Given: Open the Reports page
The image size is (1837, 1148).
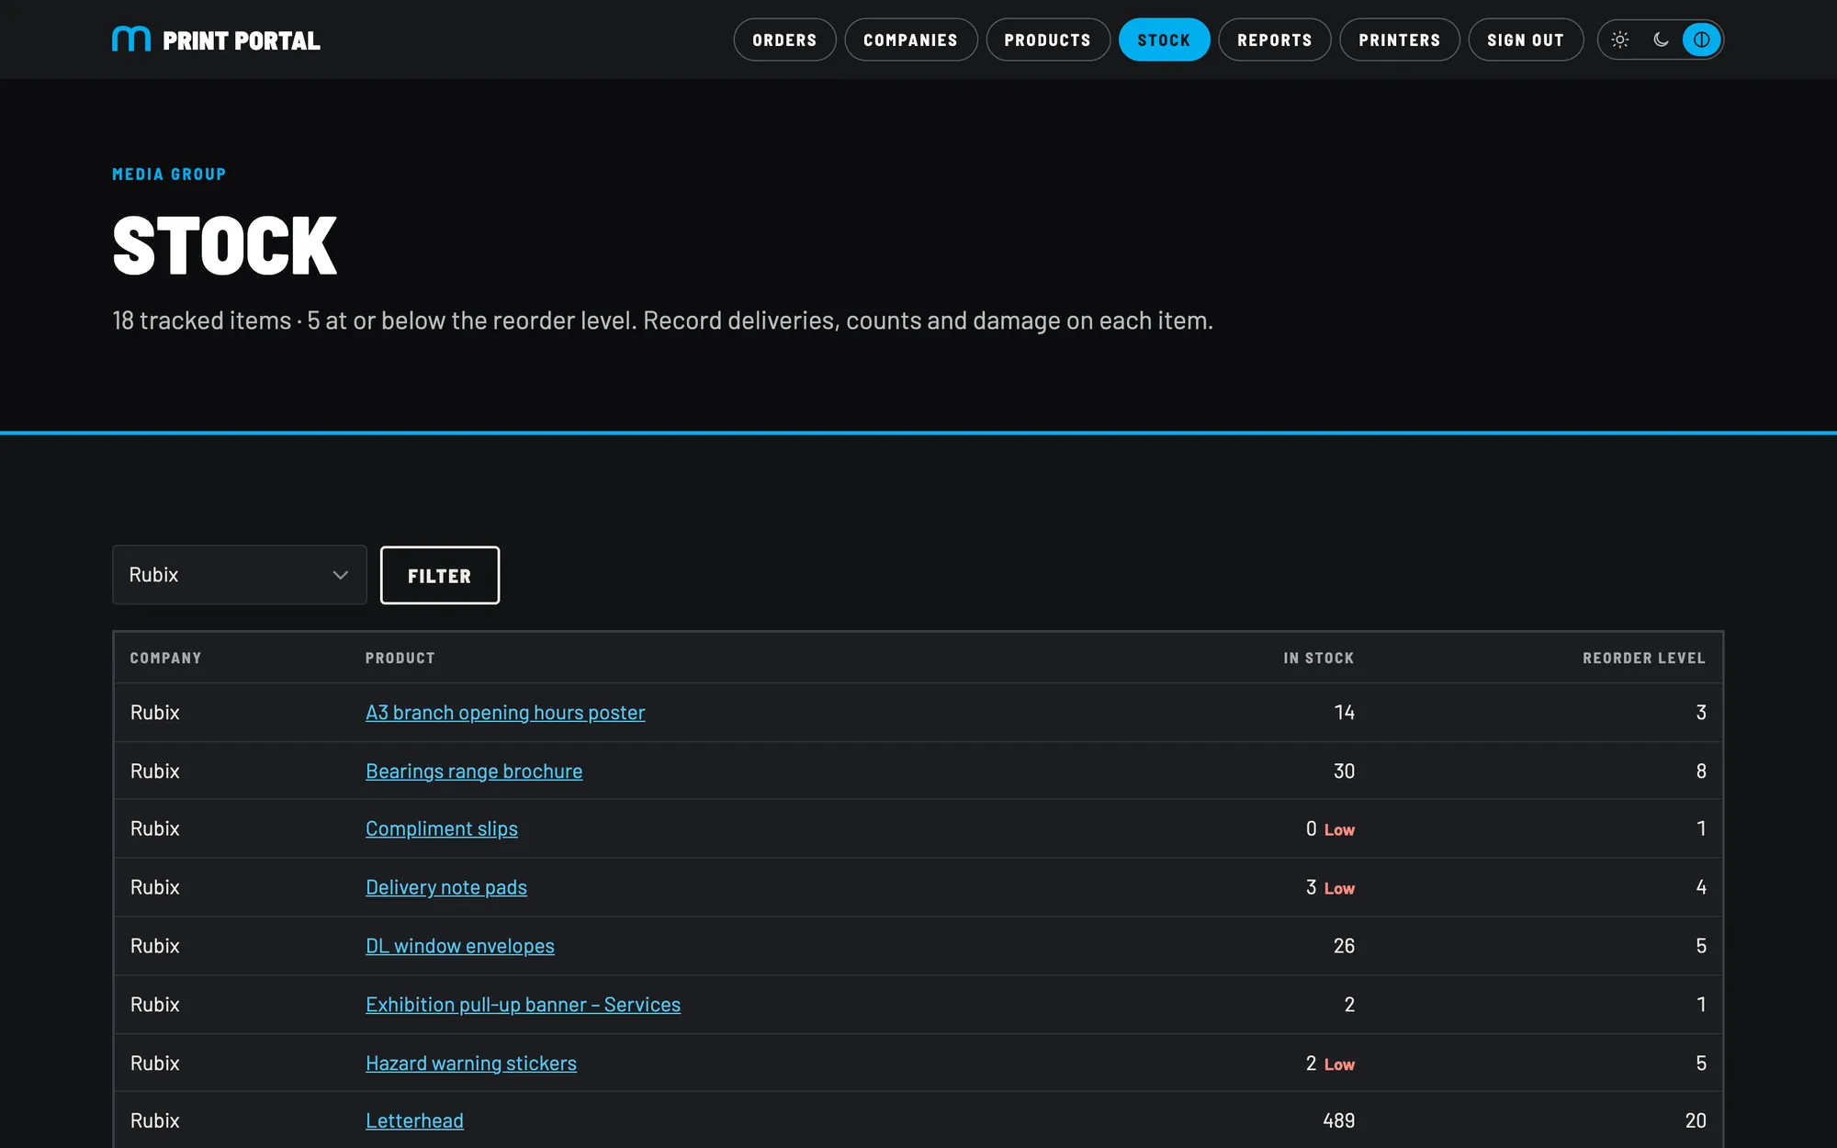Looking at the screenshot, I should (1275, 39).
